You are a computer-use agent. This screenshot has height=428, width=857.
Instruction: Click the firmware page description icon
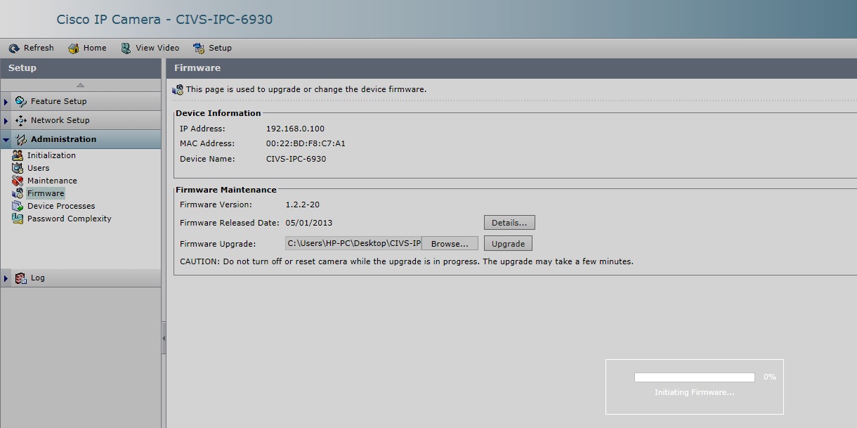point(178,89)
